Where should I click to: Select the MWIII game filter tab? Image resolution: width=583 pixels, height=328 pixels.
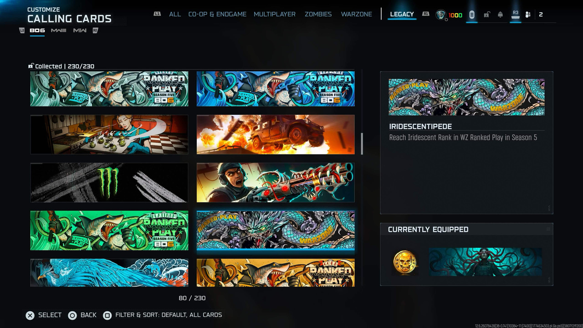[x=59, y=31]
